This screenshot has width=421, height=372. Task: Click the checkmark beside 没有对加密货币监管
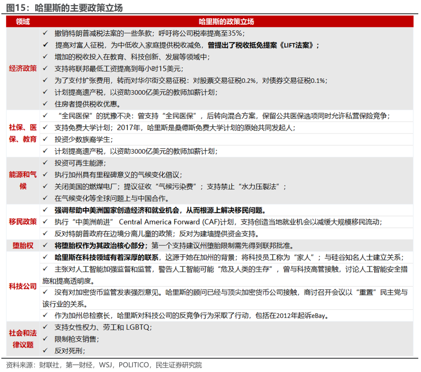coord(45,292)
